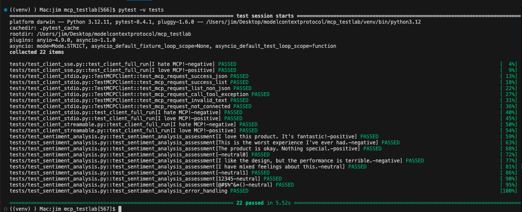Click the 'collected 22 items' line
Image resolution: width=522 pixels, height=212 pixels.
pyautogui.click(x=37, y=52)
